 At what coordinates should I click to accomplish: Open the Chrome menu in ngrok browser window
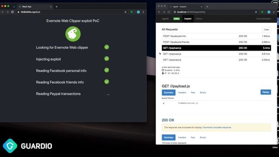274,12
